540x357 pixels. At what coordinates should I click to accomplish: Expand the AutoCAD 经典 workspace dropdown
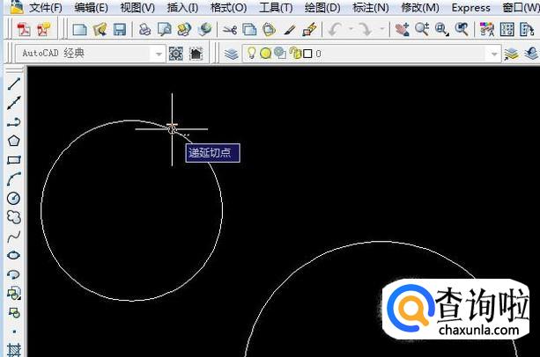(159, 54)
